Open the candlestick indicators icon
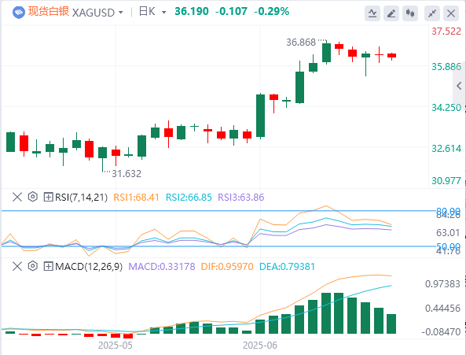The width and height of the screenshot is (466, 355). [410, 13]
